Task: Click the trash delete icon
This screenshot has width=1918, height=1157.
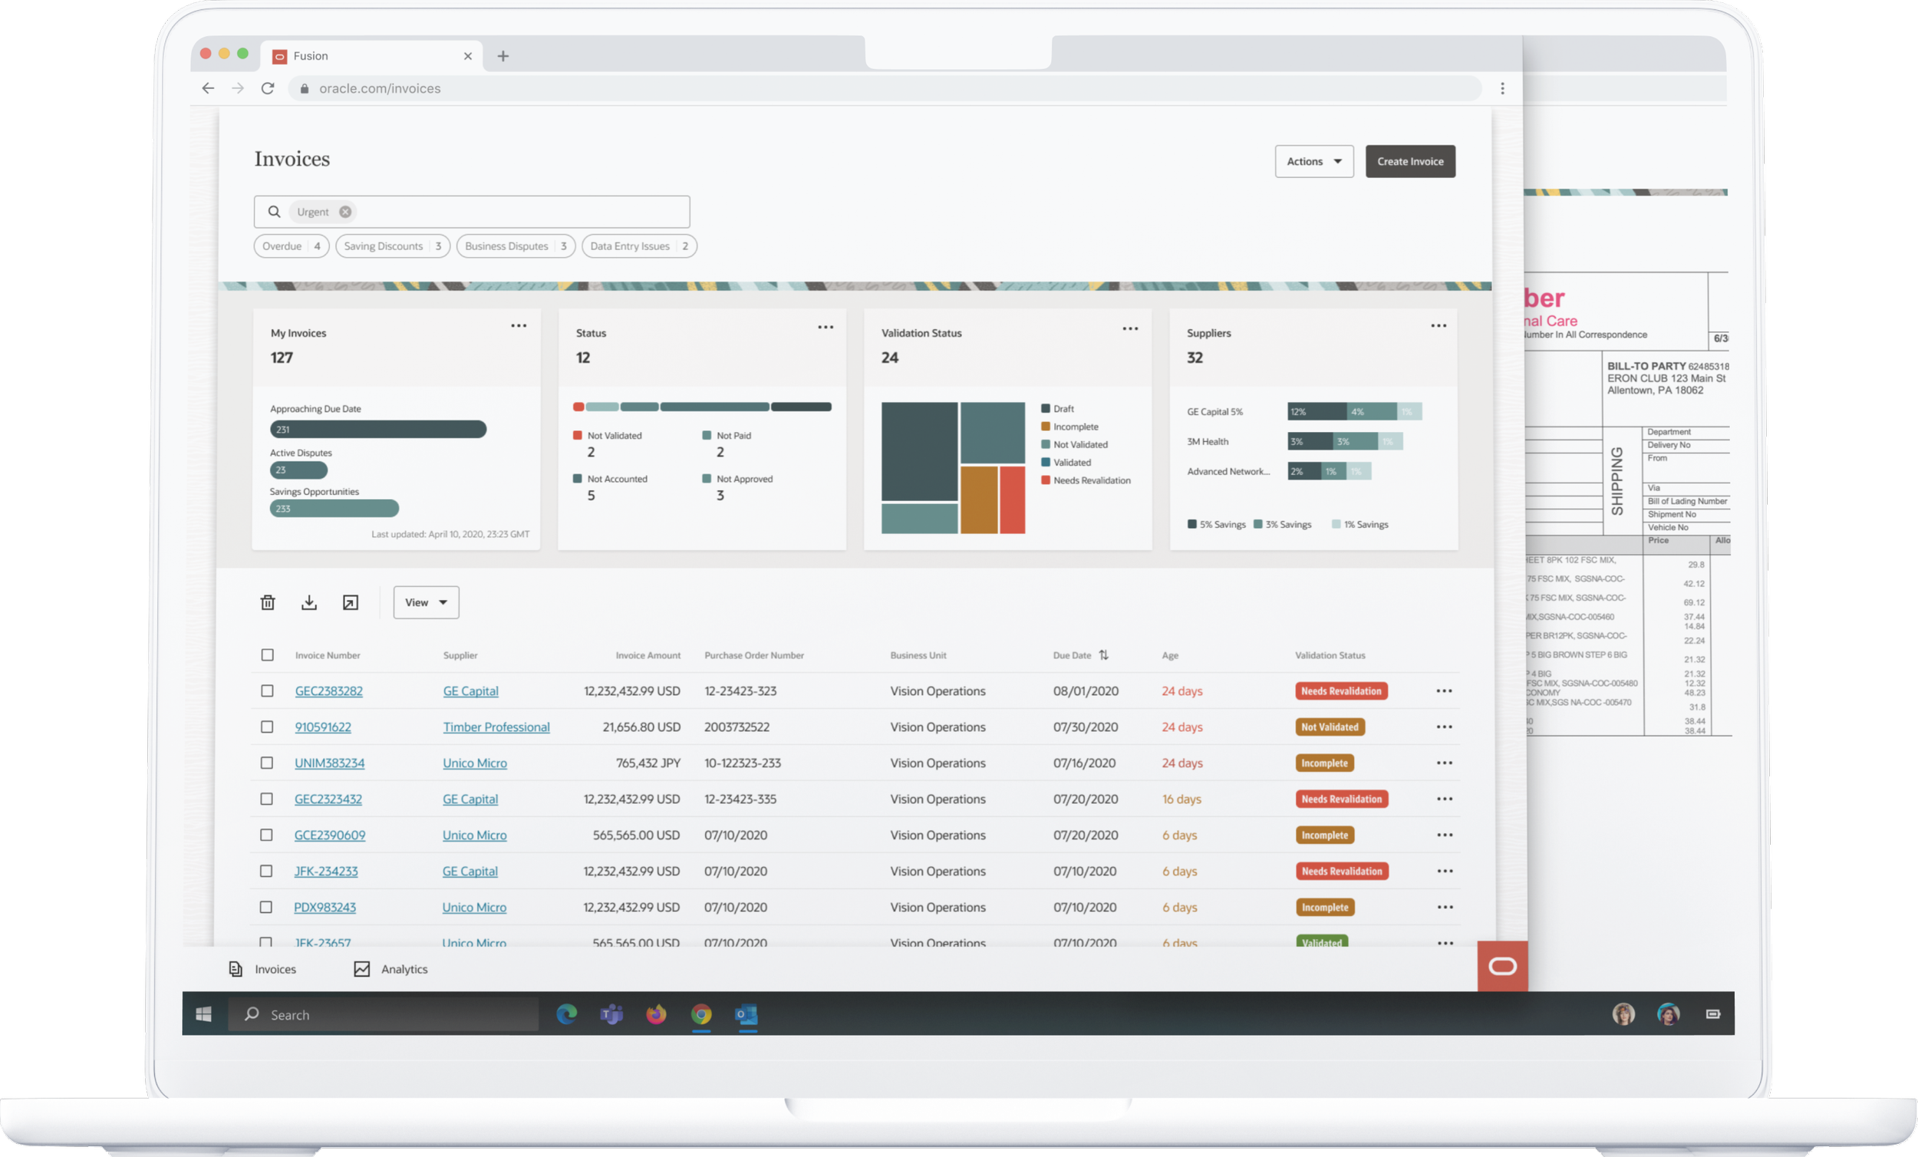Action: pos(268,602)
